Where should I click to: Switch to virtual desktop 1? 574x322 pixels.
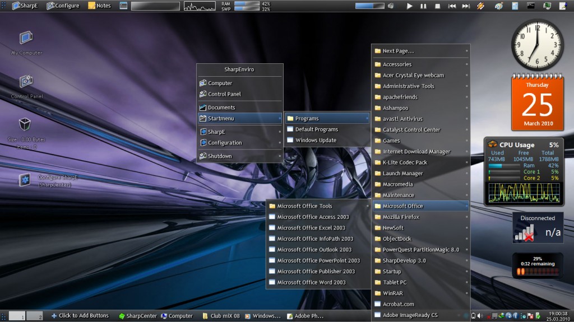point(17,316)
